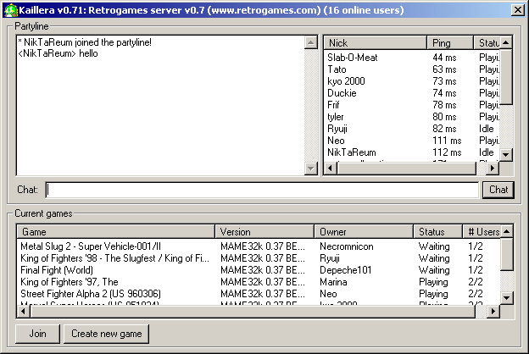Select user Frif in the list
Viewport: 529px width, 354px height.
412,105
